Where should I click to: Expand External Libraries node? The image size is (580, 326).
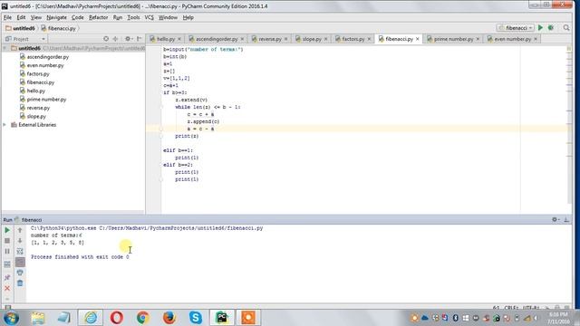[5, 125]
